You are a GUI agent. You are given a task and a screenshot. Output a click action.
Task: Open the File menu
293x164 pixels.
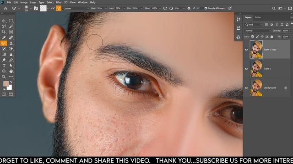tap(9, 2)
